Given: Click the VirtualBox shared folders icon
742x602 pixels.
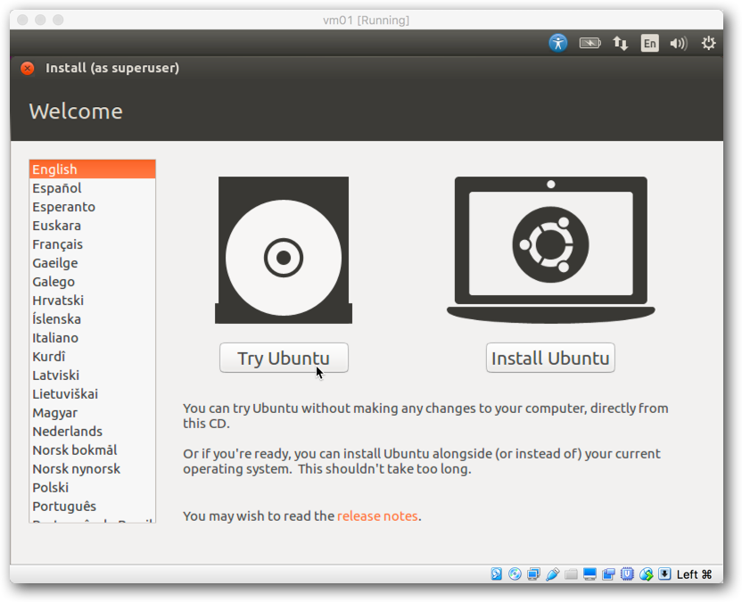Looking at the screenshot, I should click(571, 574).
